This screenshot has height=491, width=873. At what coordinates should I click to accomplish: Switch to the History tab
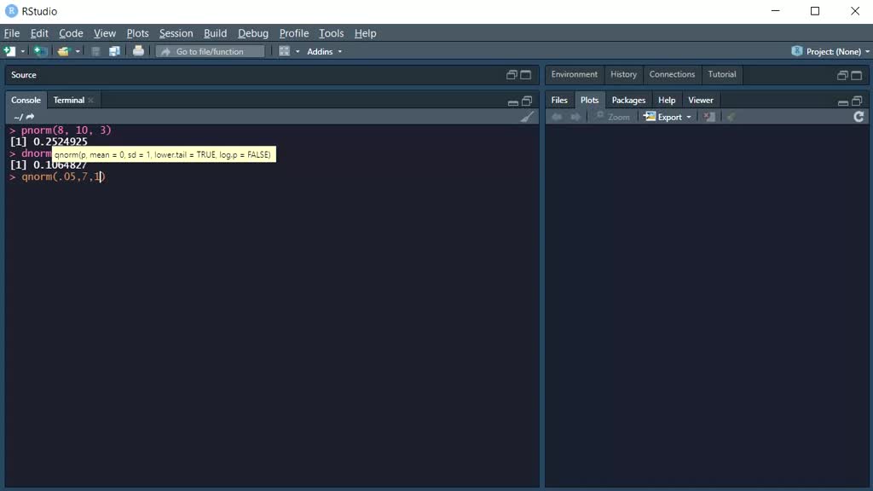(623, 74)
